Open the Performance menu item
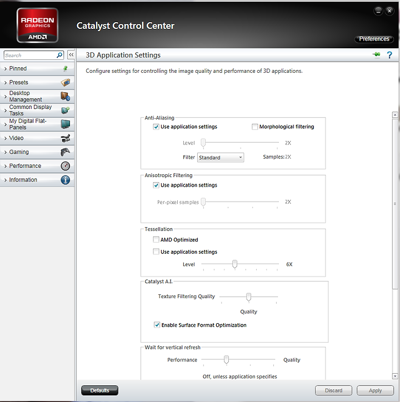This screenshot has width=400, height=402. pyautogui.click(x=37, y=166)
